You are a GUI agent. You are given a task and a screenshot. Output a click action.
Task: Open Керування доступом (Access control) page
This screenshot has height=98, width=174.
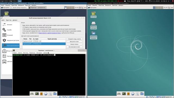(11, 40)
